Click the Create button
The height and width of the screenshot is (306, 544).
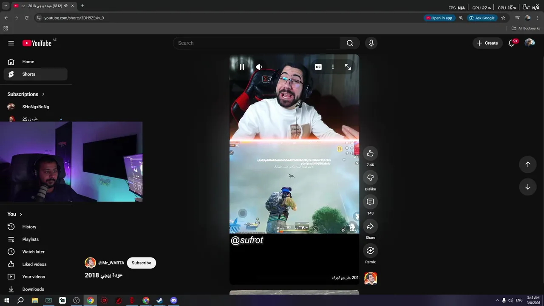tap(487, 43)
